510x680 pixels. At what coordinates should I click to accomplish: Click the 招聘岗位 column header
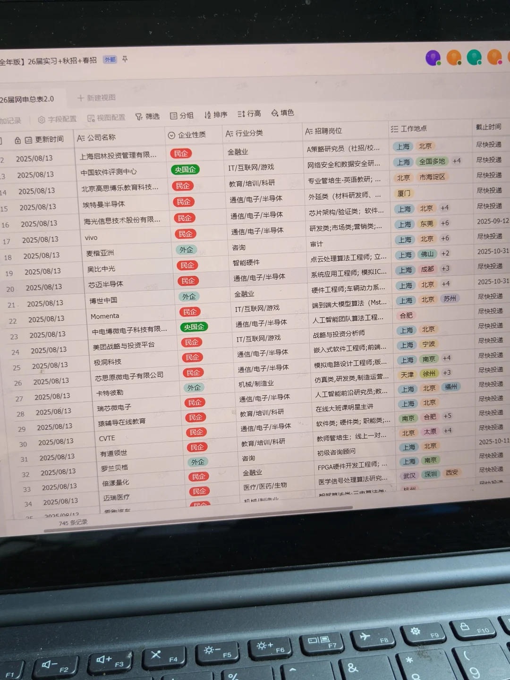pyautogui.click(x=323, y=131)
